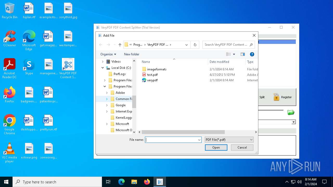Open Firefox from the taskbar
The image size is (333, 187).
pyautogui.click(x=147, y=182)
